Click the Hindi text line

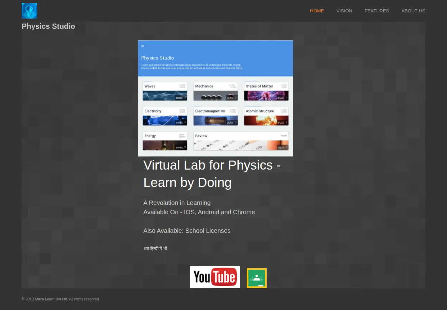[x=155, y=248]
